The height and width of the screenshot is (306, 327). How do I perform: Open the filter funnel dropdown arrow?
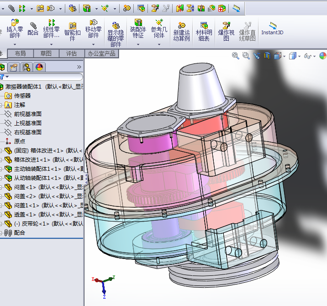(x=7, y=77)
